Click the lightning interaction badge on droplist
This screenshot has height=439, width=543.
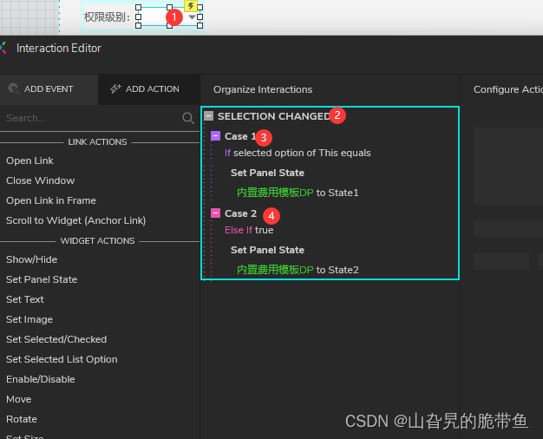tap(191, 6)
